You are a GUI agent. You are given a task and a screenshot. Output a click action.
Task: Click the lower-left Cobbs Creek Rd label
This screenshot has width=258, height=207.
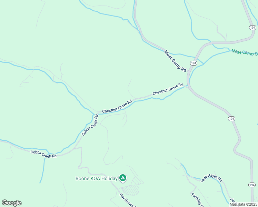click(x=43, y=154)
